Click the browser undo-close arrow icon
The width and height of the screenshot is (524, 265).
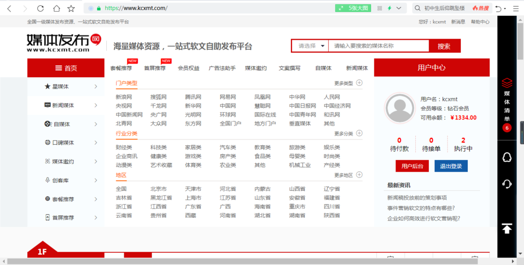[499, 8]
